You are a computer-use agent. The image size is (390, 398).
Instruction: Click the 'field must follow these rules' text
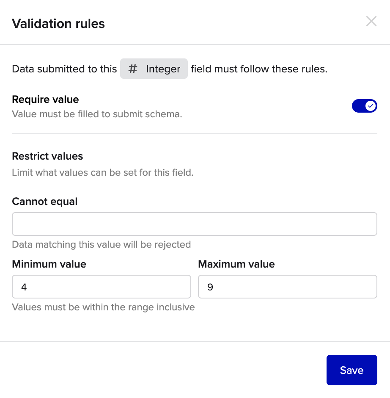pyautogui.click(x=259, y=69)
